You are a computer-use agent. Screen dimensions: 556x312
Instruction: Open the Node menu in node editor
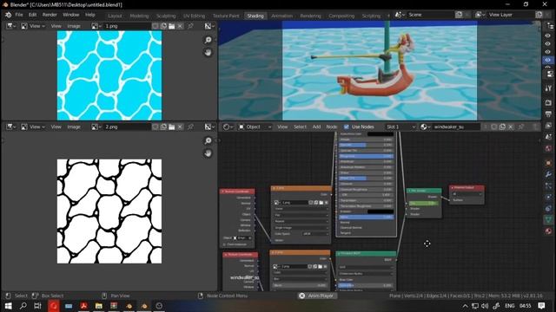pyautogui.click(x=332, y=127)
